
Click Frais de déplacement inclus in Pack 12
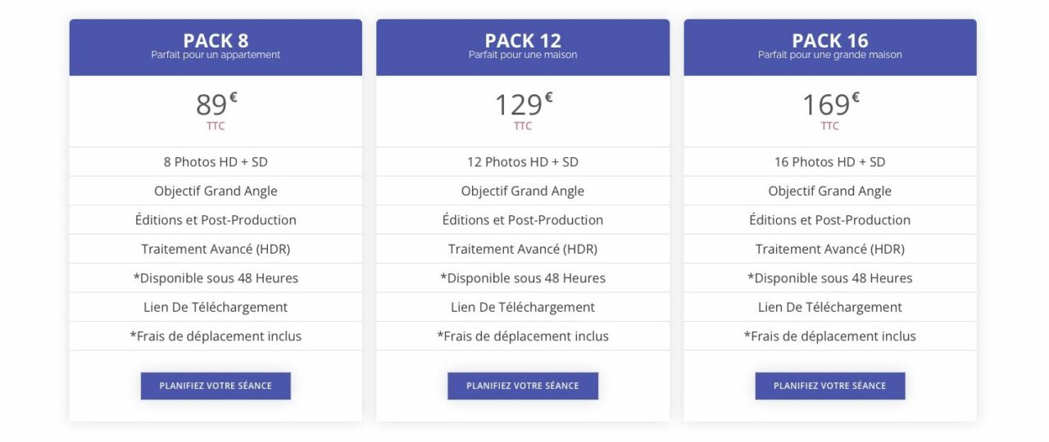pyautogui.click(x=523, y=336)
